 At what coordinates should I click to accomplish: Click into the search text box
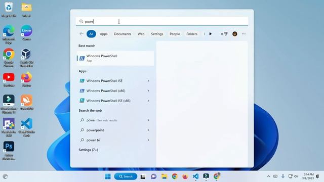(x=162, y=21)
